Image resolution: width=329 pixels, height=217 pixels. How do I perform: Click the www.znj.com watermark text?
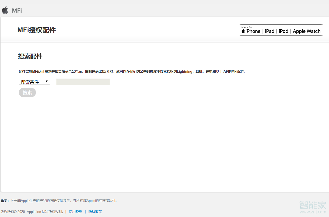(x=313, y=212)
